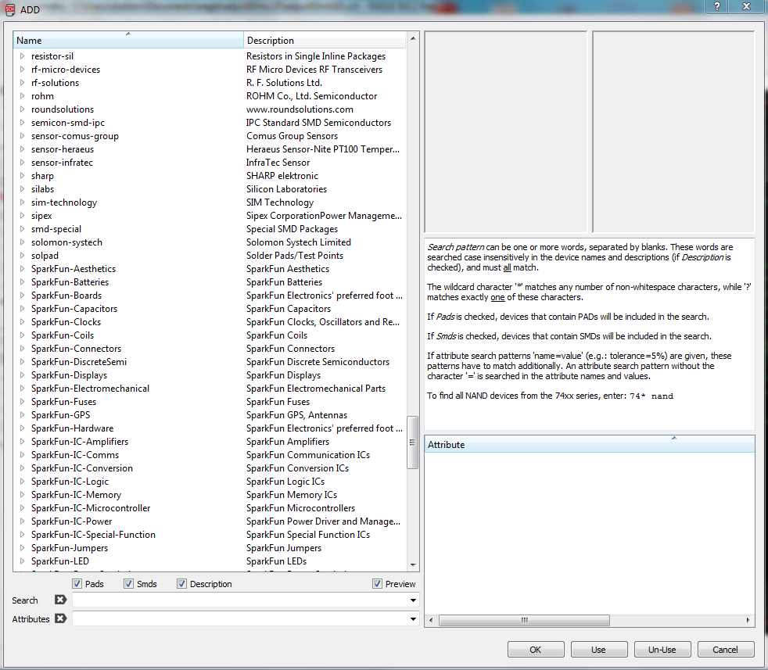Select the SparkFun-GPS library row

pyautogui.click(x=210, y=415)
